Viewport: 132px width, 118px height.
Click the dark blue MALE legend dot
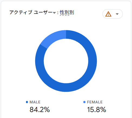[x=27, y=102]
